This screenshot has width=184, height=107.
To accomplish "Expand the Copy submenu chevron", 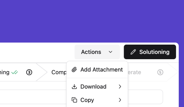I will [x=120, y=100].
